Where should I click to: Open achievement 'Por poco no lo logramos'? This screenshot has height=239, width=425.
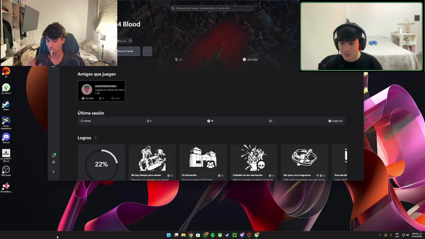click(x=304, y=163)
